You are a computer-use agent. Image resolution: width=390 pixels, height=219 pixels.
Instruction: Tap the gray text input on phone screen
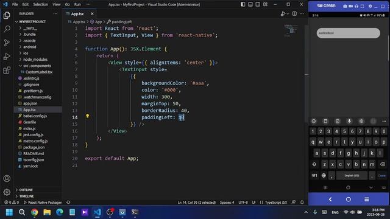coord(348,33)
